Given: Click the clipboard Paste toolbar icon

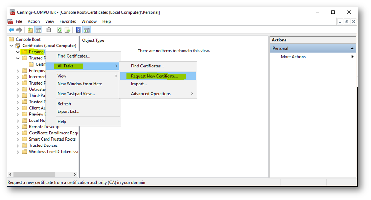Looking at the screenshot, I should point(49,30).
